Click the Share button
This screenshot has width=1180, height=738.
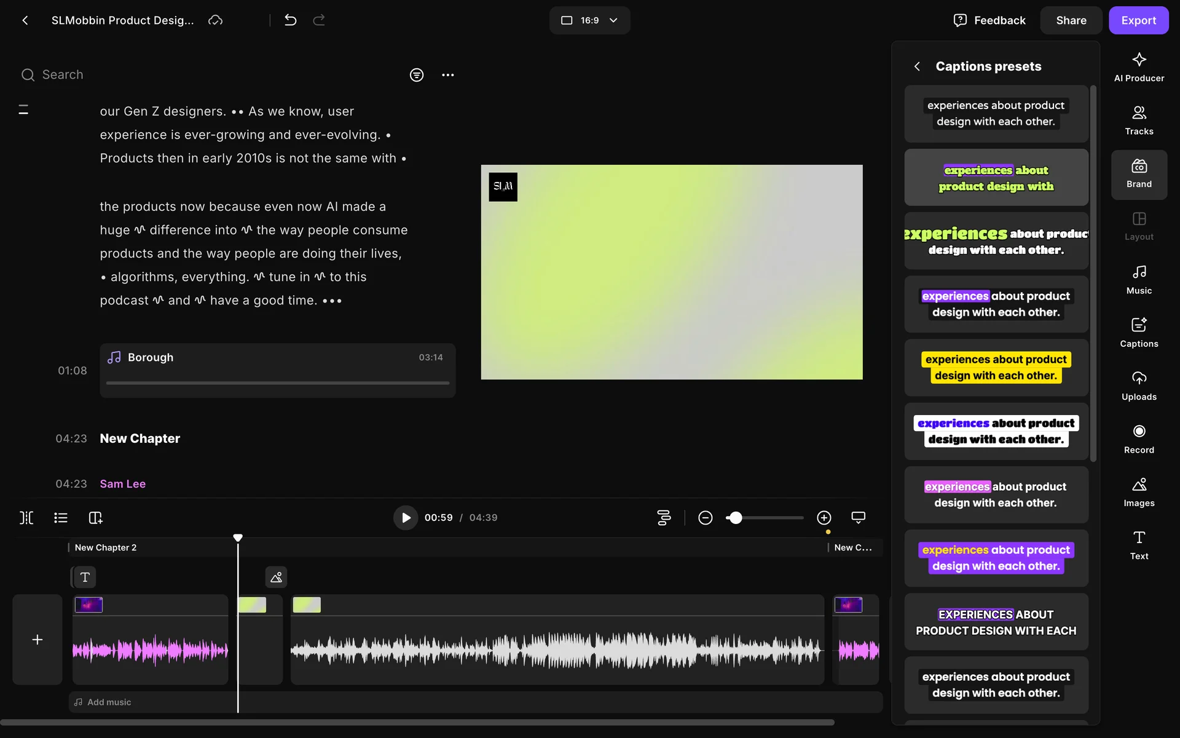pyautogui.click(x=1071, y=20)
